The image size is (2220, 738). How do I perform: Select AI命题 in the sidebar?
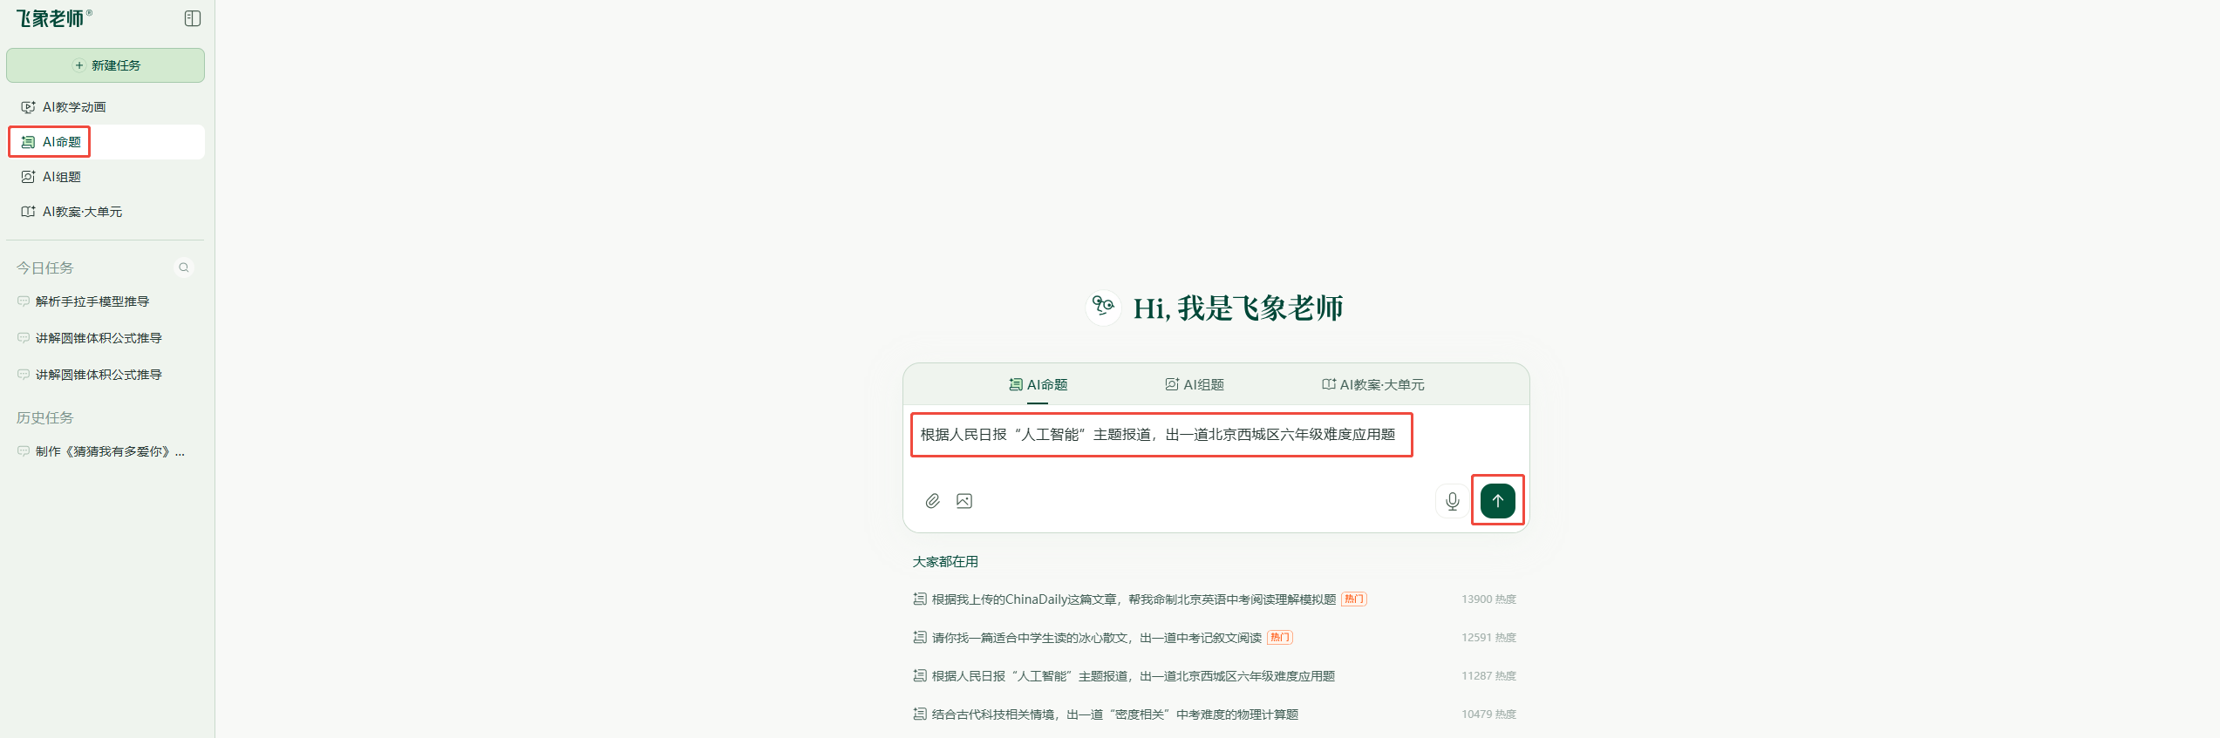(61, 142)
